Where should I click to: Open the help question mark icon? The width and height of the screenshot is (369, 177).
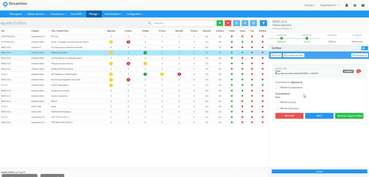click(x=355, y=5)
